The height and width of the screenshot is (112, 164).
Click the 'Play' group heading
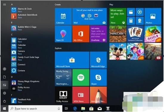111,4
